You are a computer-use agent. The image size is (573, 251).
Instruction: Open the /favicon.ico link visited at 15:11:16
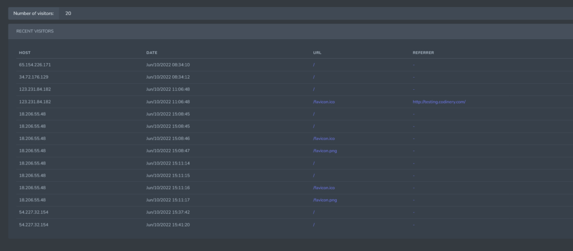[x=324, y=187]
